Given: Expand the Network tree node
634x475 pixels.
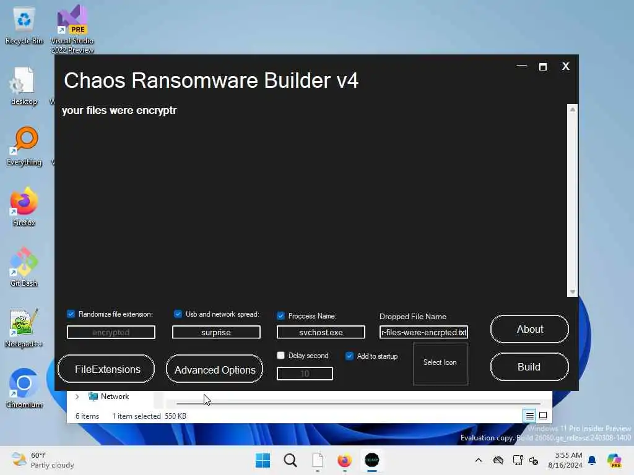Looking at the screenshot, I should coord(77,396).
